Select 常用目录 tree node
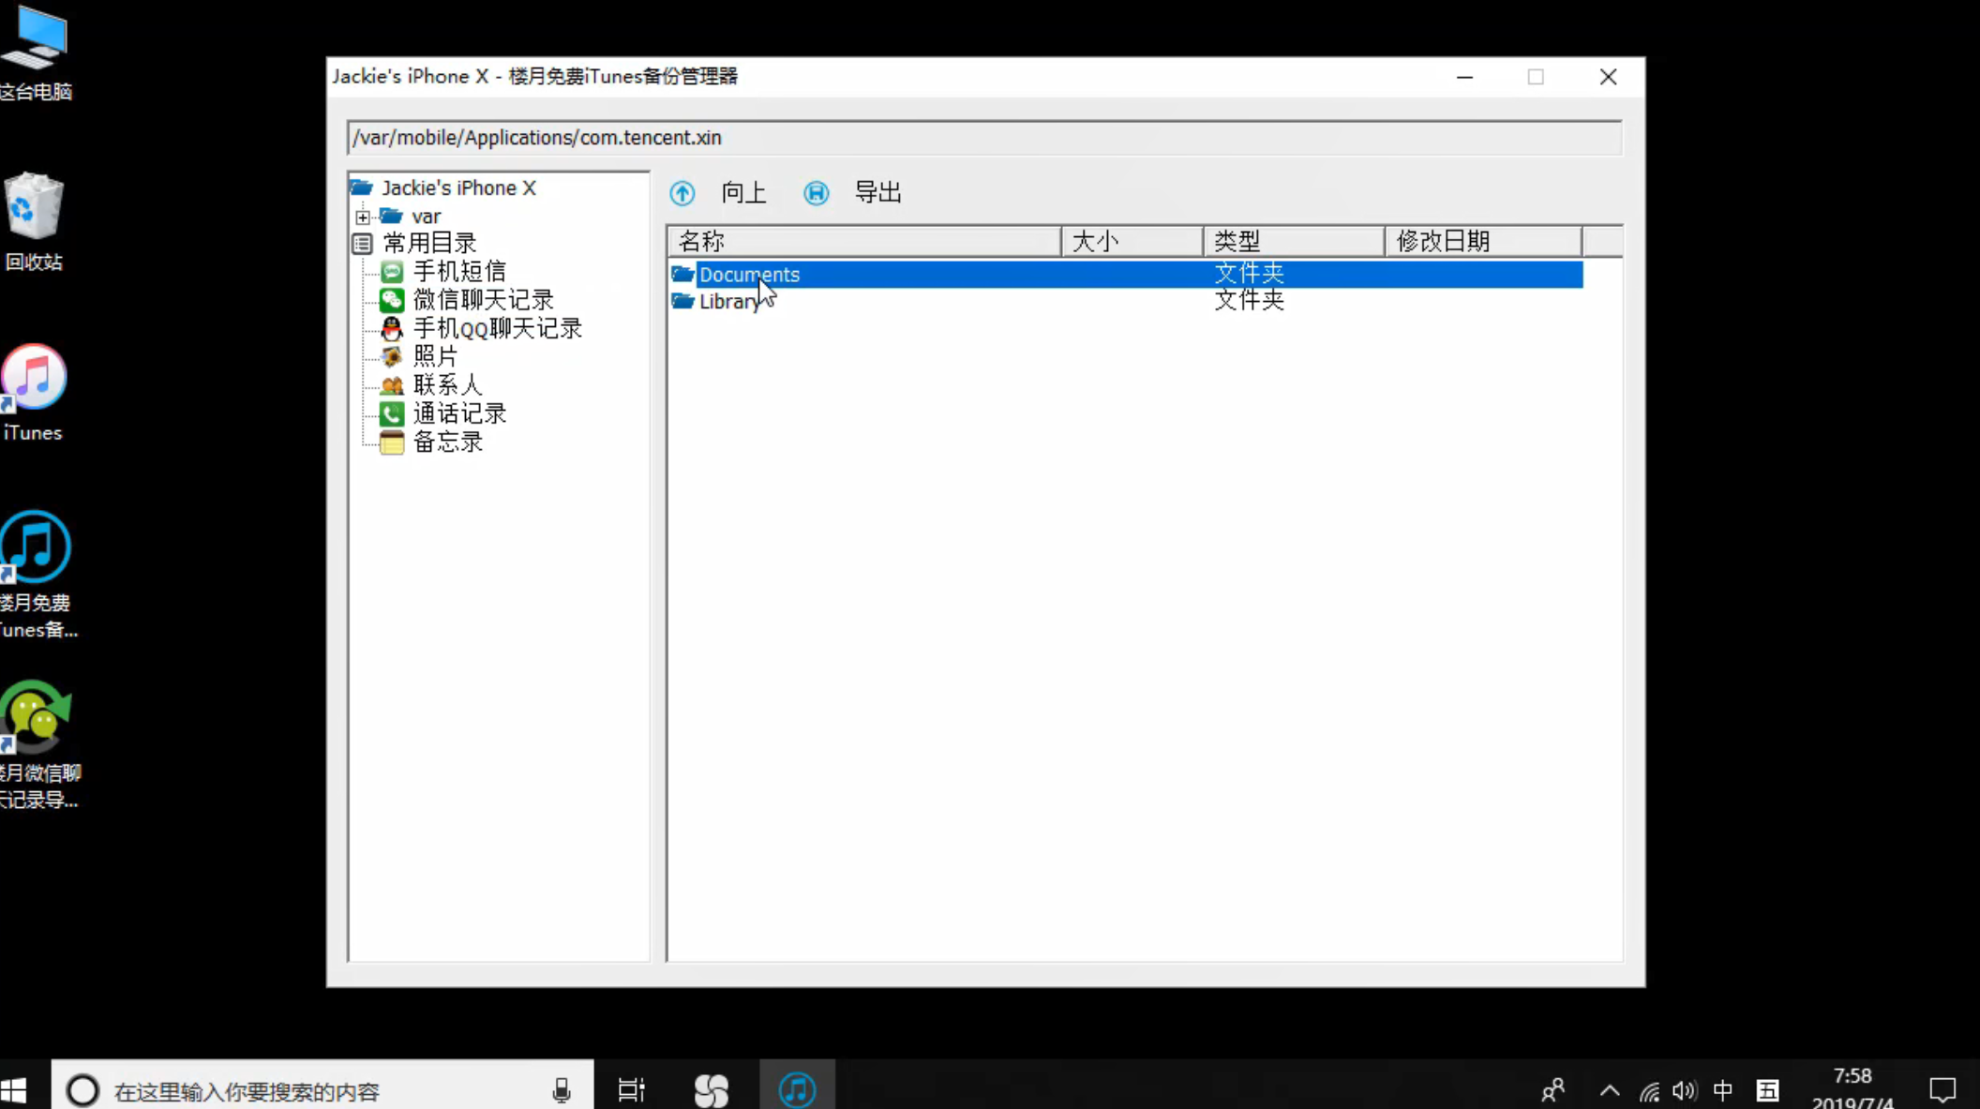Screen dimensions: 1980x1109 click(429, 244)
